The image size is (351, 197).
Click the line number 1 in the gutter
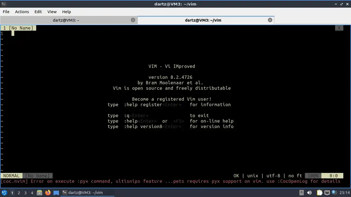pos(2,33)
